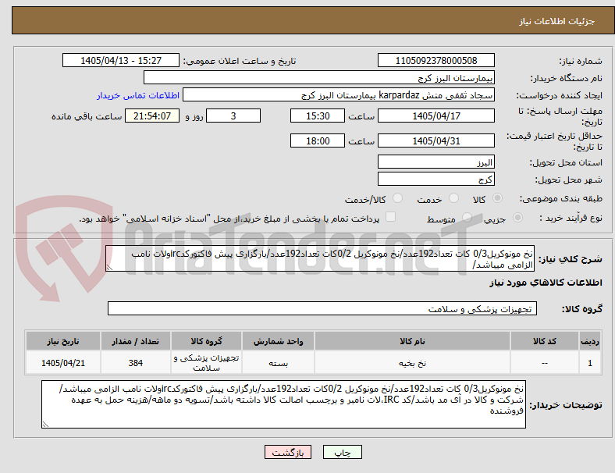Open اطلاعات تماس خریدار contact link
This screenshot has width=615, height=473.
[x=138, y=95]
